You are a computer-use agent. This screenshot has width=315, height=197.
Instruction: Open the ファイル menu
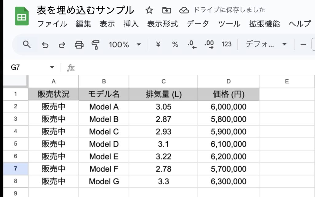(x=52, y=24)
